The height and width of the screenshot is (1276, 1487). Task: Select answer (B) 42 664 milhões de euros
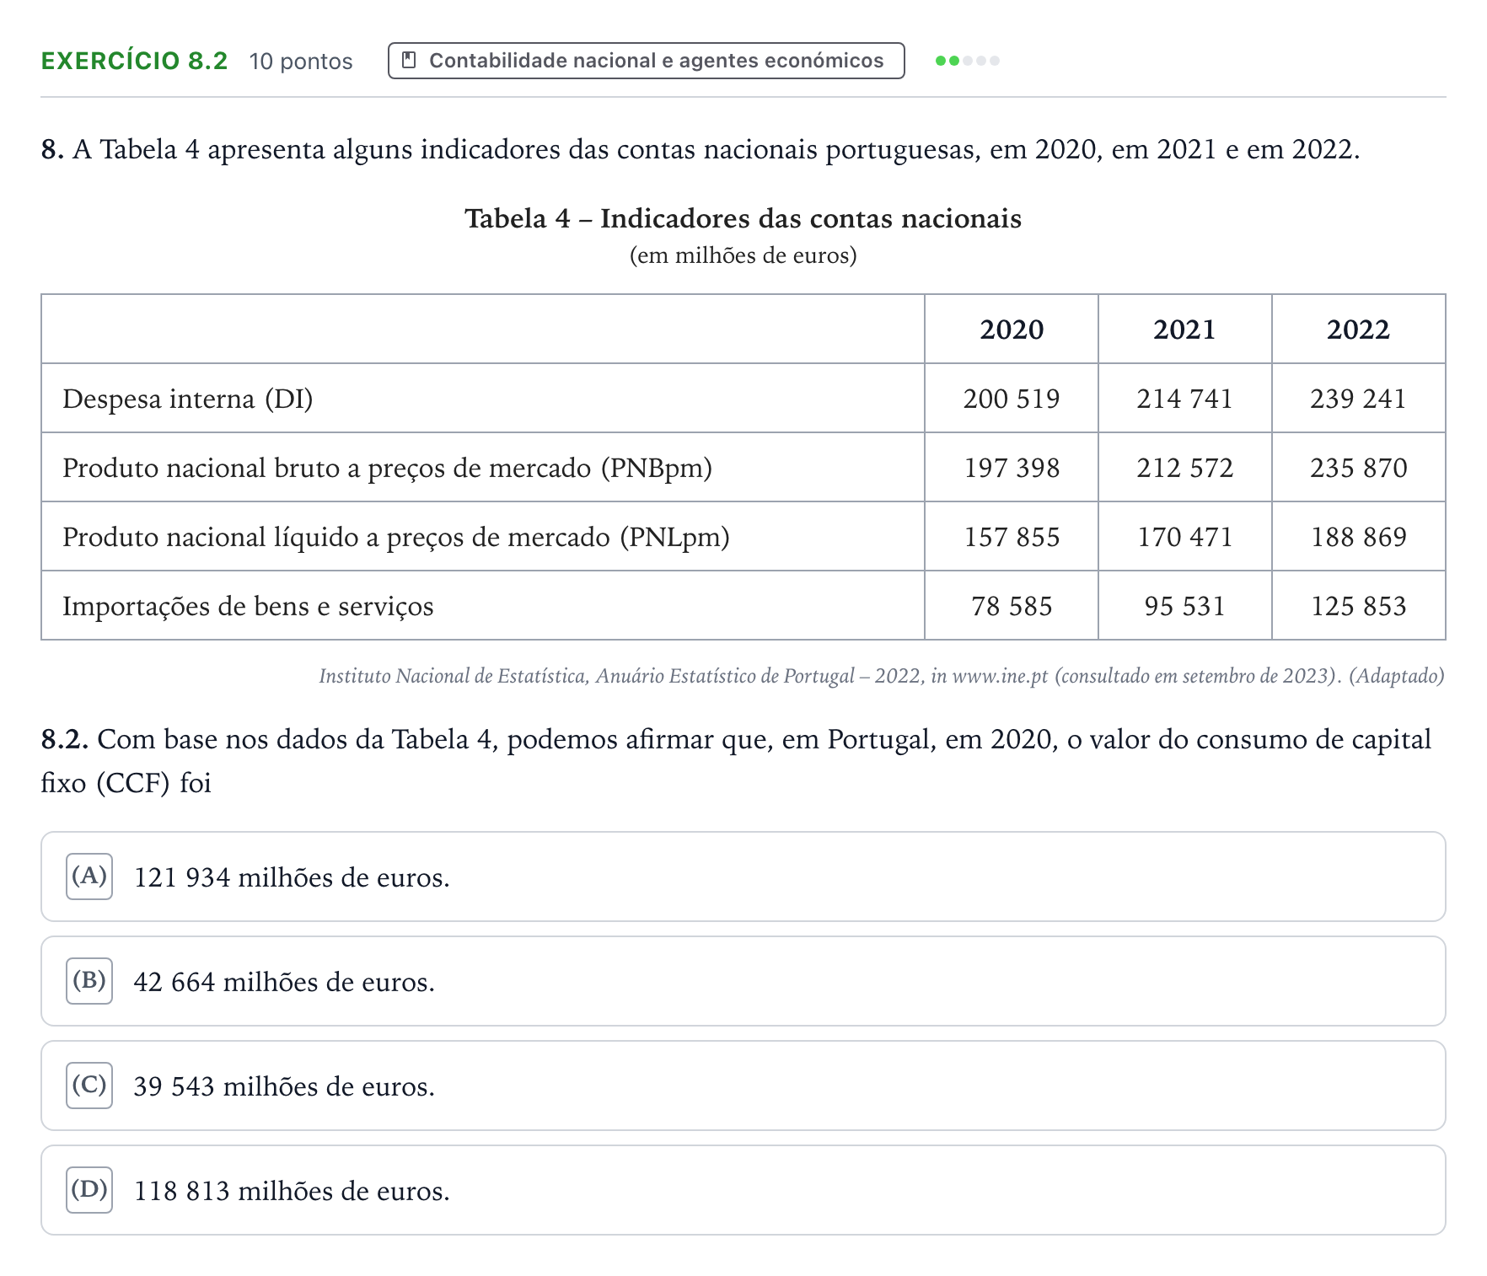point(743,981)
